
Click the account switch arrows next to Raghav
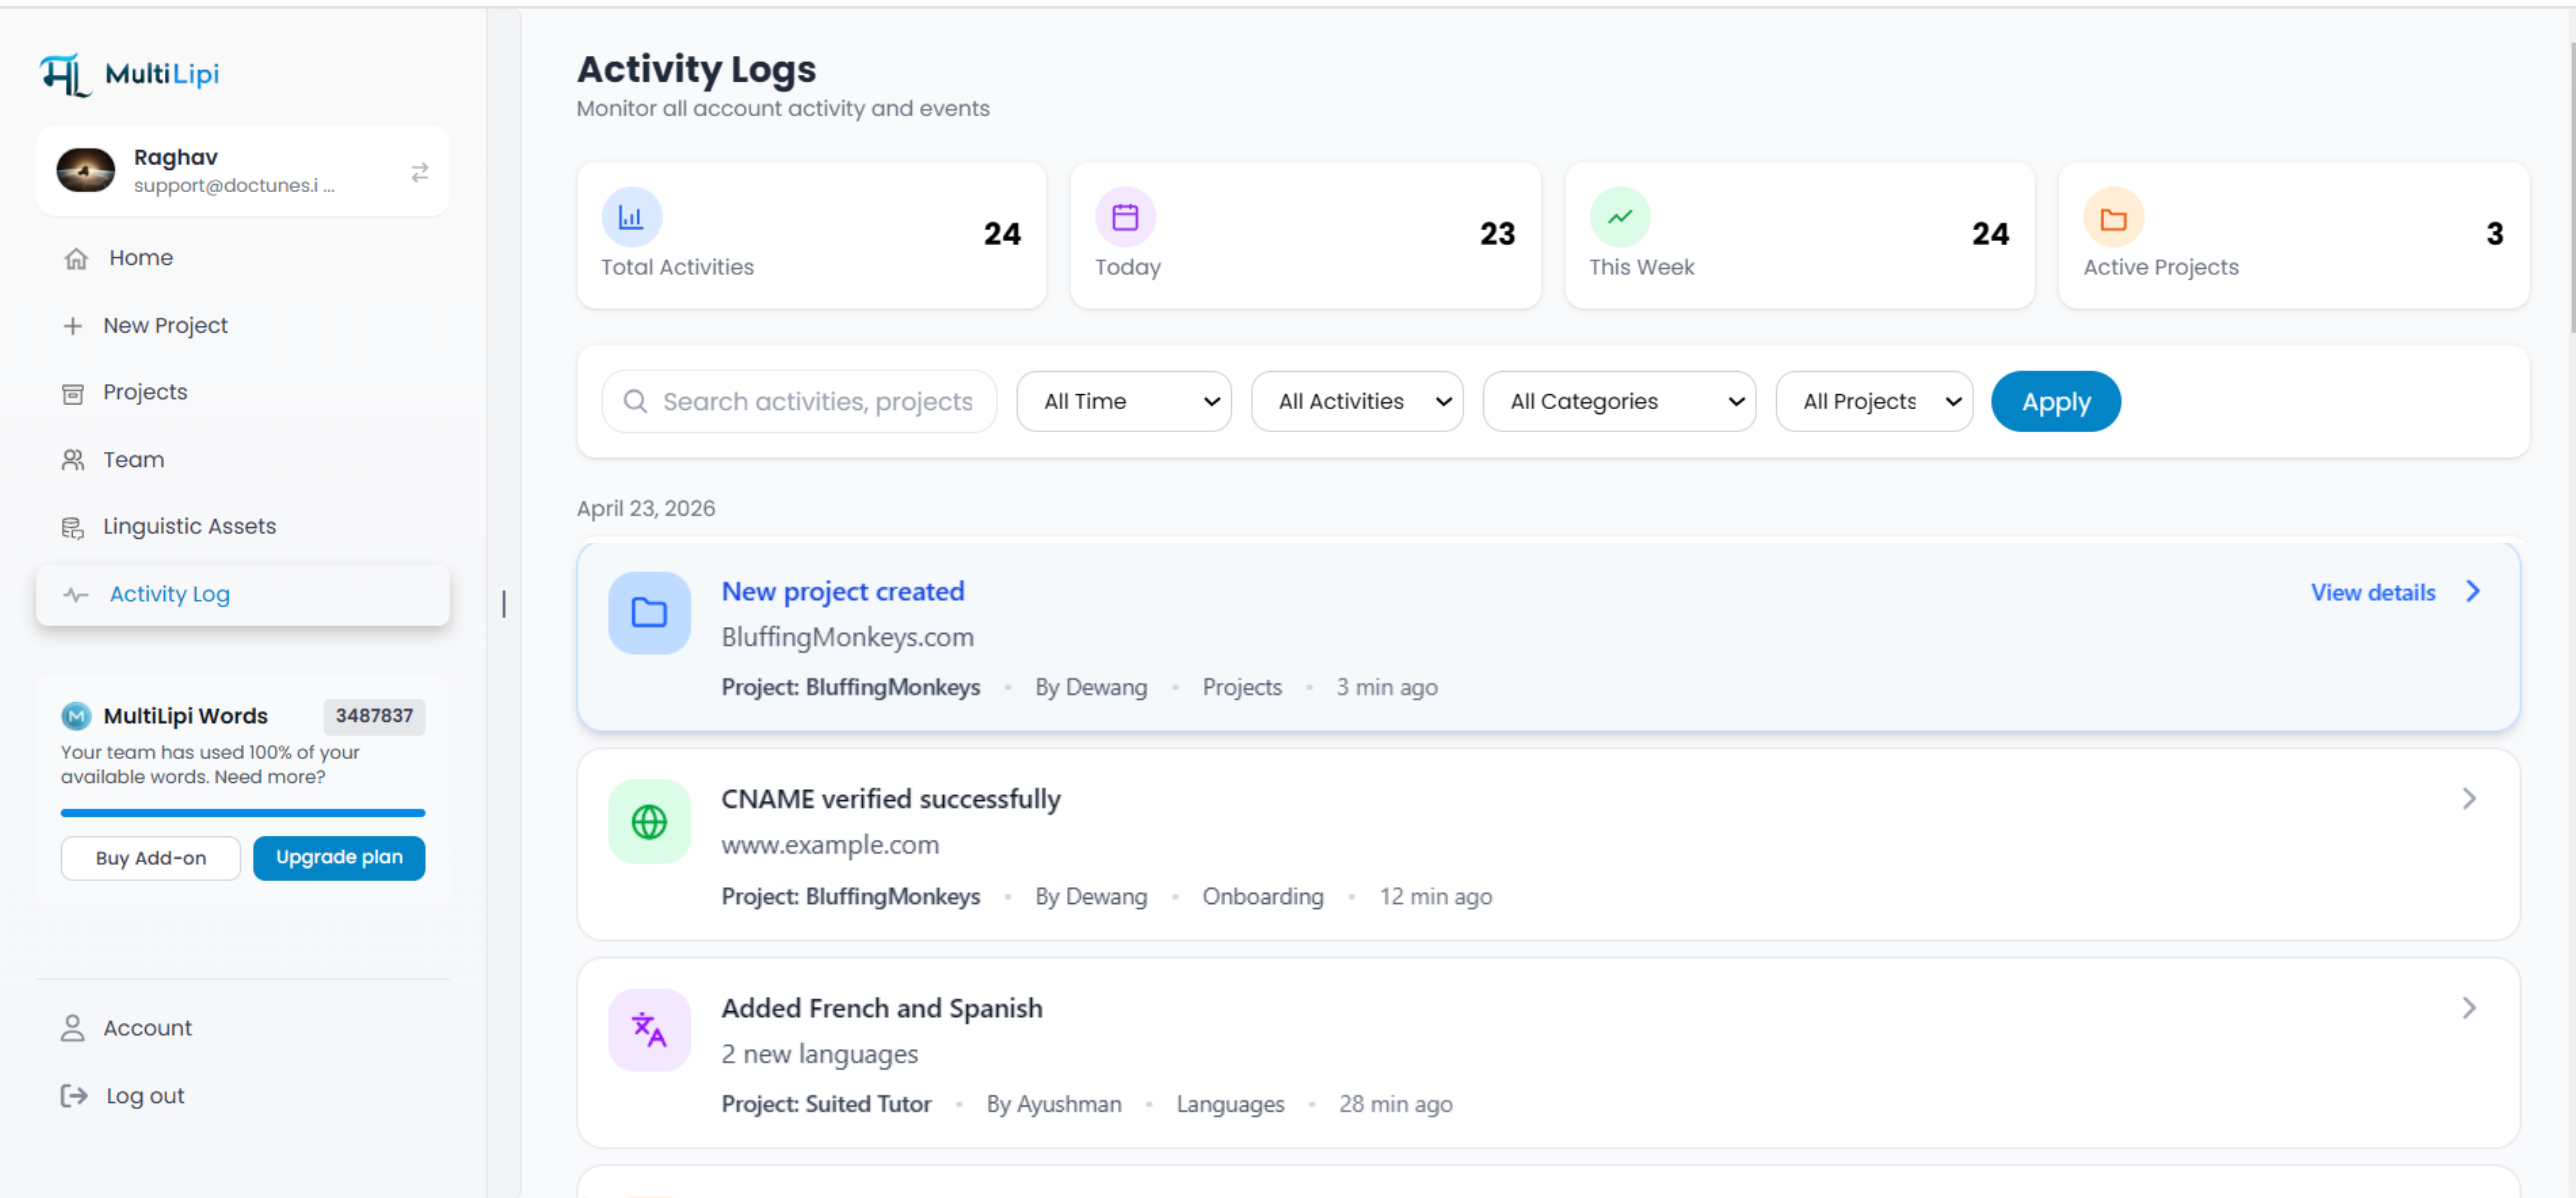click(x=419, y=172)
